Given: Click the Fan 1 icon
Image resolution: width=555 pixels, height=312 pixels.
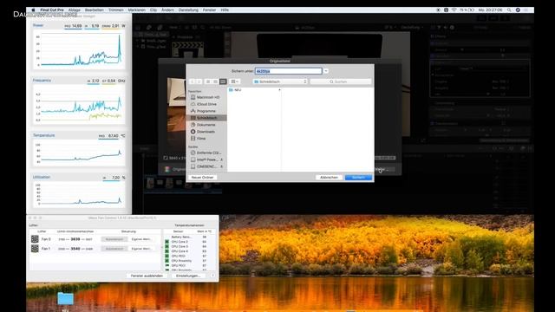Looking at the screenshot, I should (35, 249).
